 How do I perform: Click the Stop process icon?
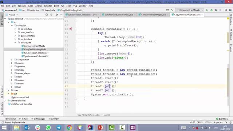[x=220, y=10]
